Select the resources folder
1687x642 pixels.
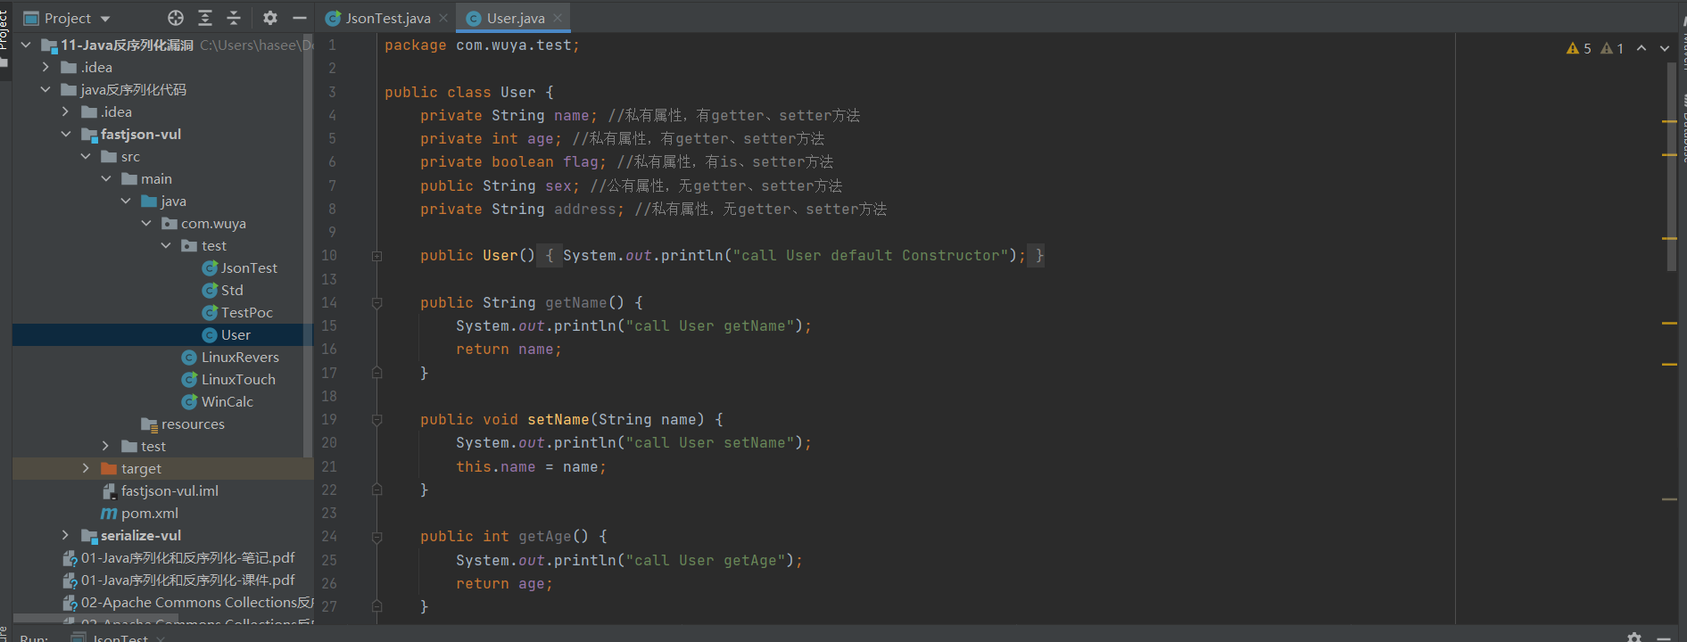[183, 424]
